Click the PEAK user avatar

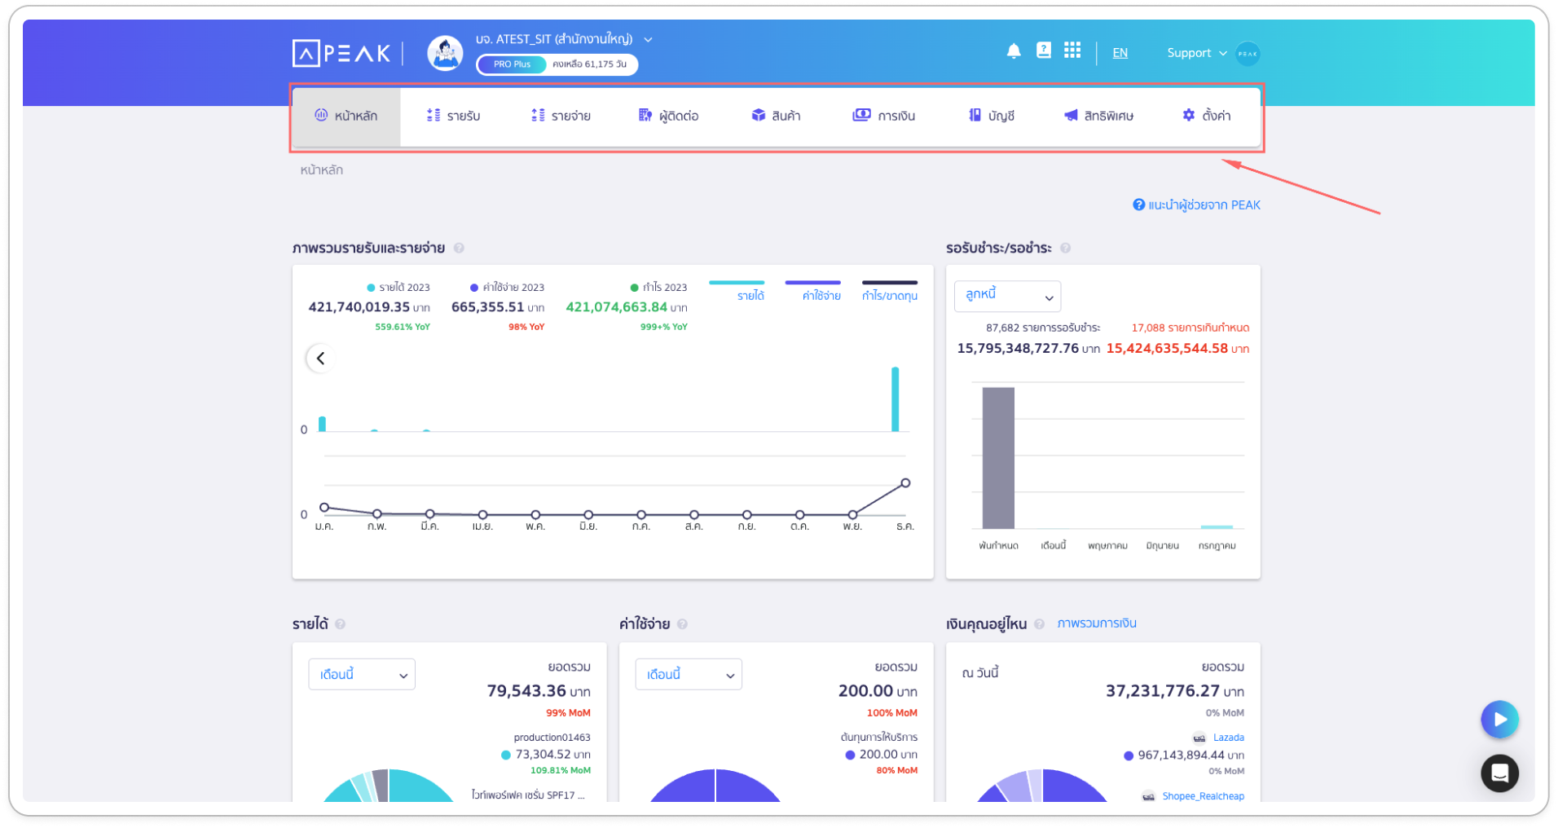click(x=1248, y=54)
